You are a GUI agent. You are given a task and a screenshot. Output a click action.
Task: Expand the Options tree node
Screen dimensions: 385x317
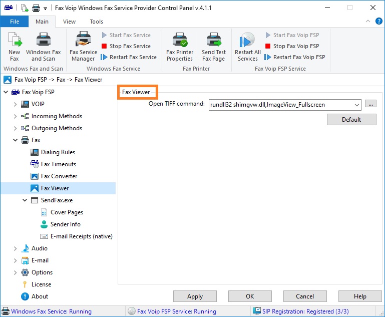[x=15, y=272]
